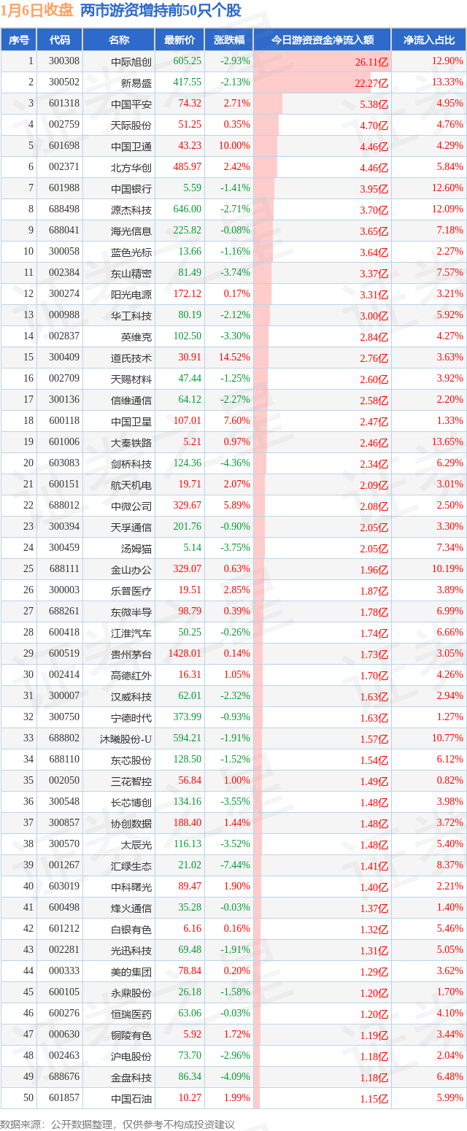Click the 代码 column header
This screenshot has width=467, height=1131.
(60, 40)
